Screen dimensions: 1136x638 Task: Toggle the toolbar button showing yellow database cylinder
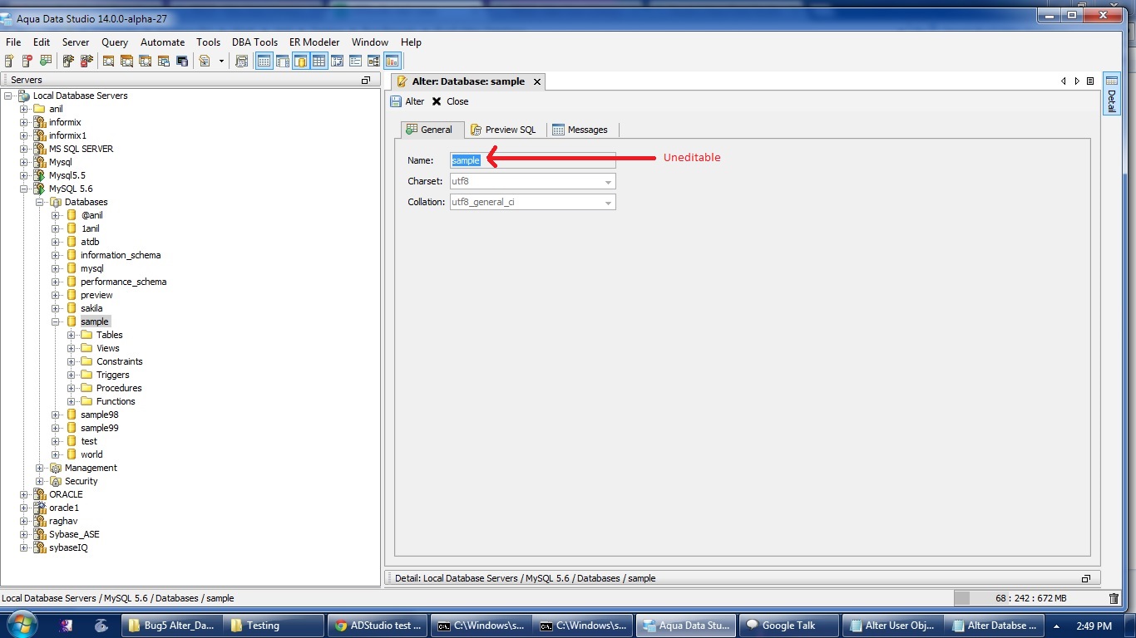(301, 61)
